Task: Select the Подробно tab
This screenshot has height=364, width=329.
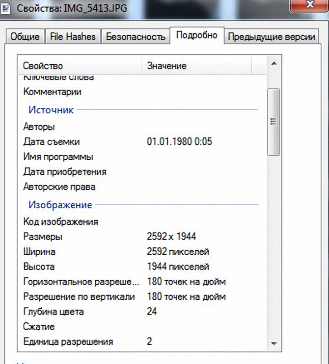Action: pyautogui.click(x=197, y=35)
